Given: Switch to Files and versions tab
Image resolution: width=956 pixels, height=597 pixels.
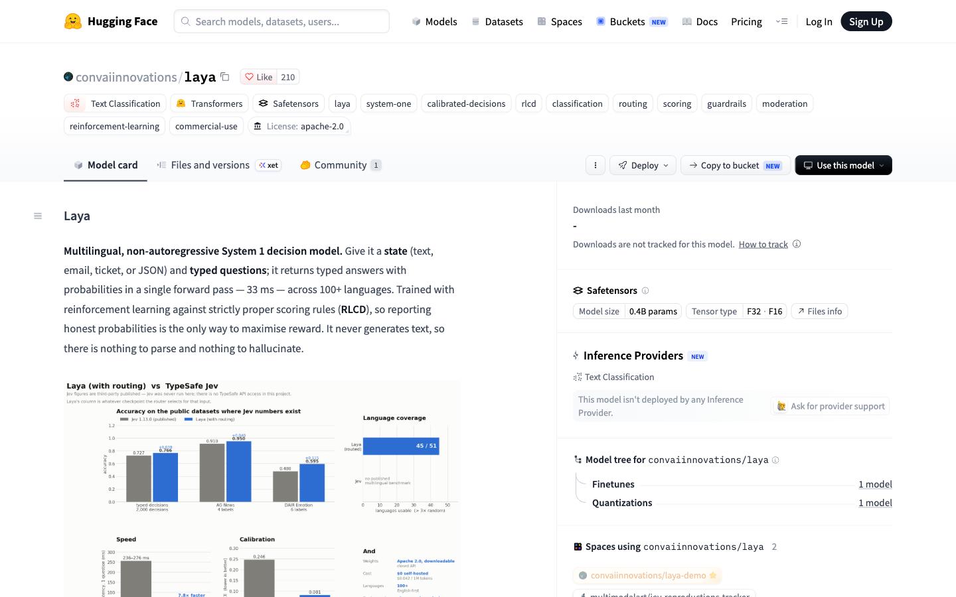Looking at the screenshot, I should coord(218,165).
